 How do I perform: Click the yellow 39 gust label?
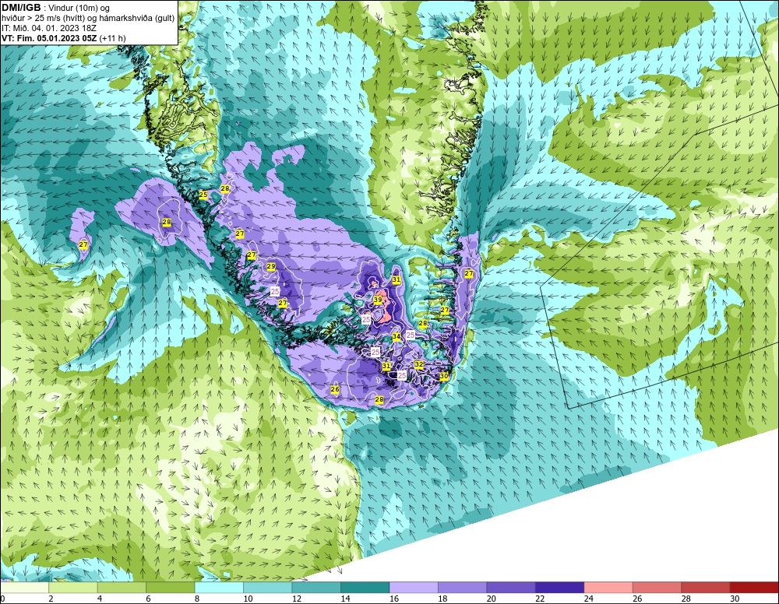tap(378, 300)
